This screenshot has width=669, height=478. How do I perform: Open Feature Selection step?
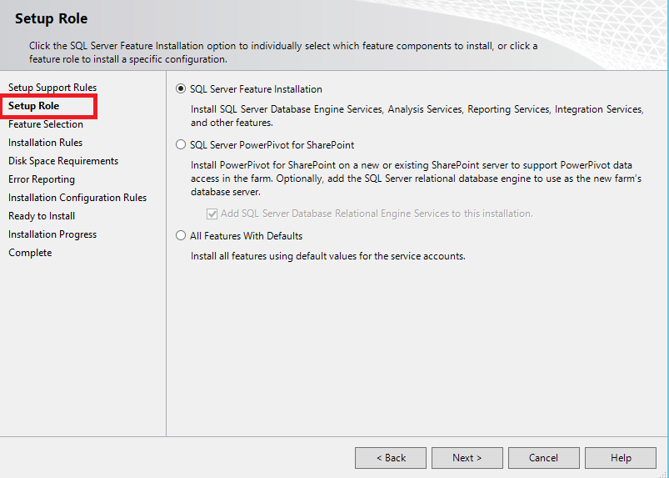[x=46, y=124]
